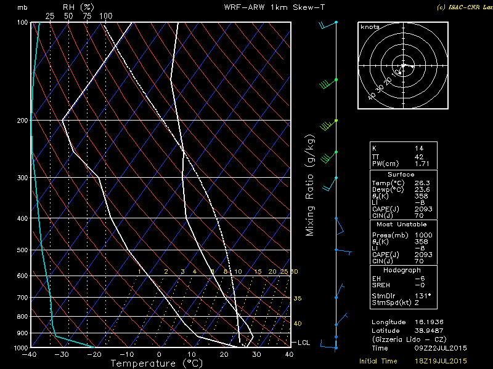Click the yellow mixing ratio label 1
The image size is (493, 369).
click(139, 272)
